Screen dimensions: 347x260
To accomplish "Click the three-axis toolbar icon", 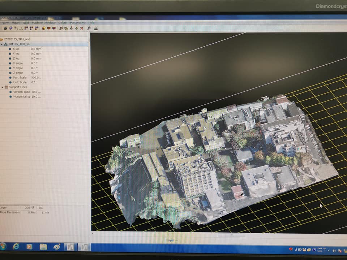I will [21, 28].
